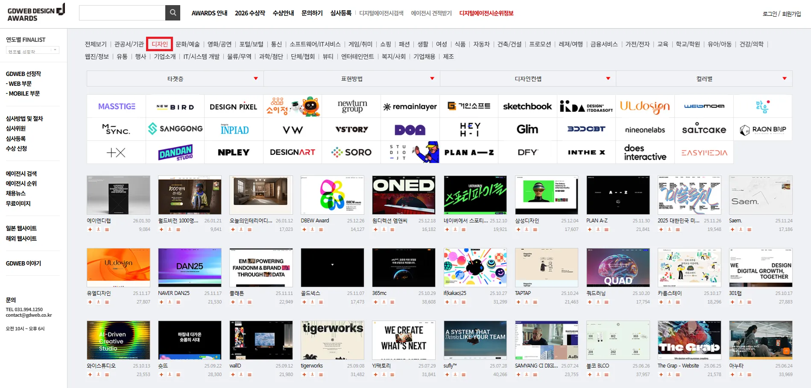Open the 퀴드러닝 QUAD thumbnail

[618, 268]
